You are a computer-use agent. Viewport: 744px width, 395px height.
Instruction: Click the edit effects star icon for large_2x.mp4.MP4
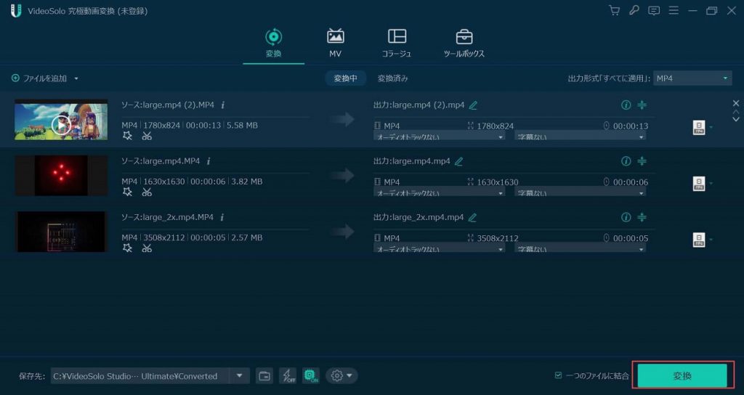point(128,248)
